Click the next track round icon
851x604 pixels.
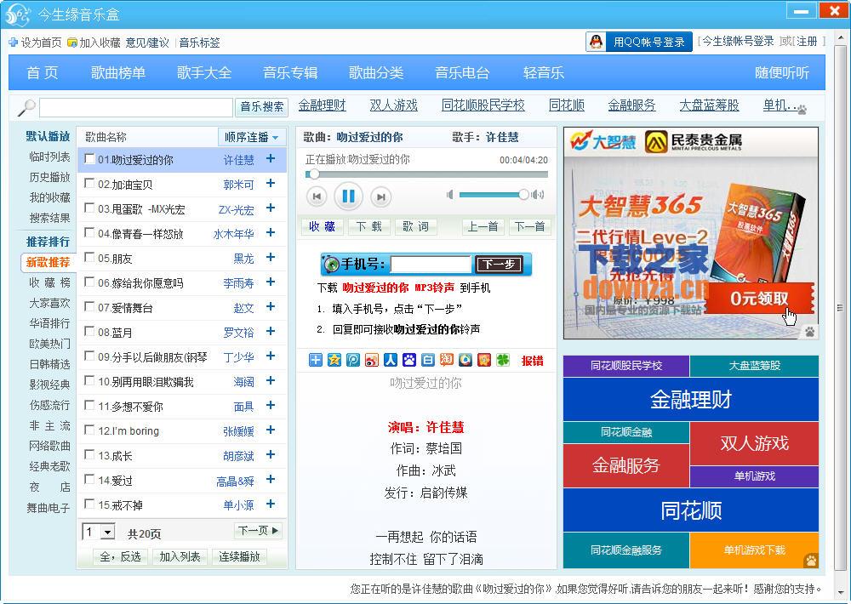click(381, 197)
